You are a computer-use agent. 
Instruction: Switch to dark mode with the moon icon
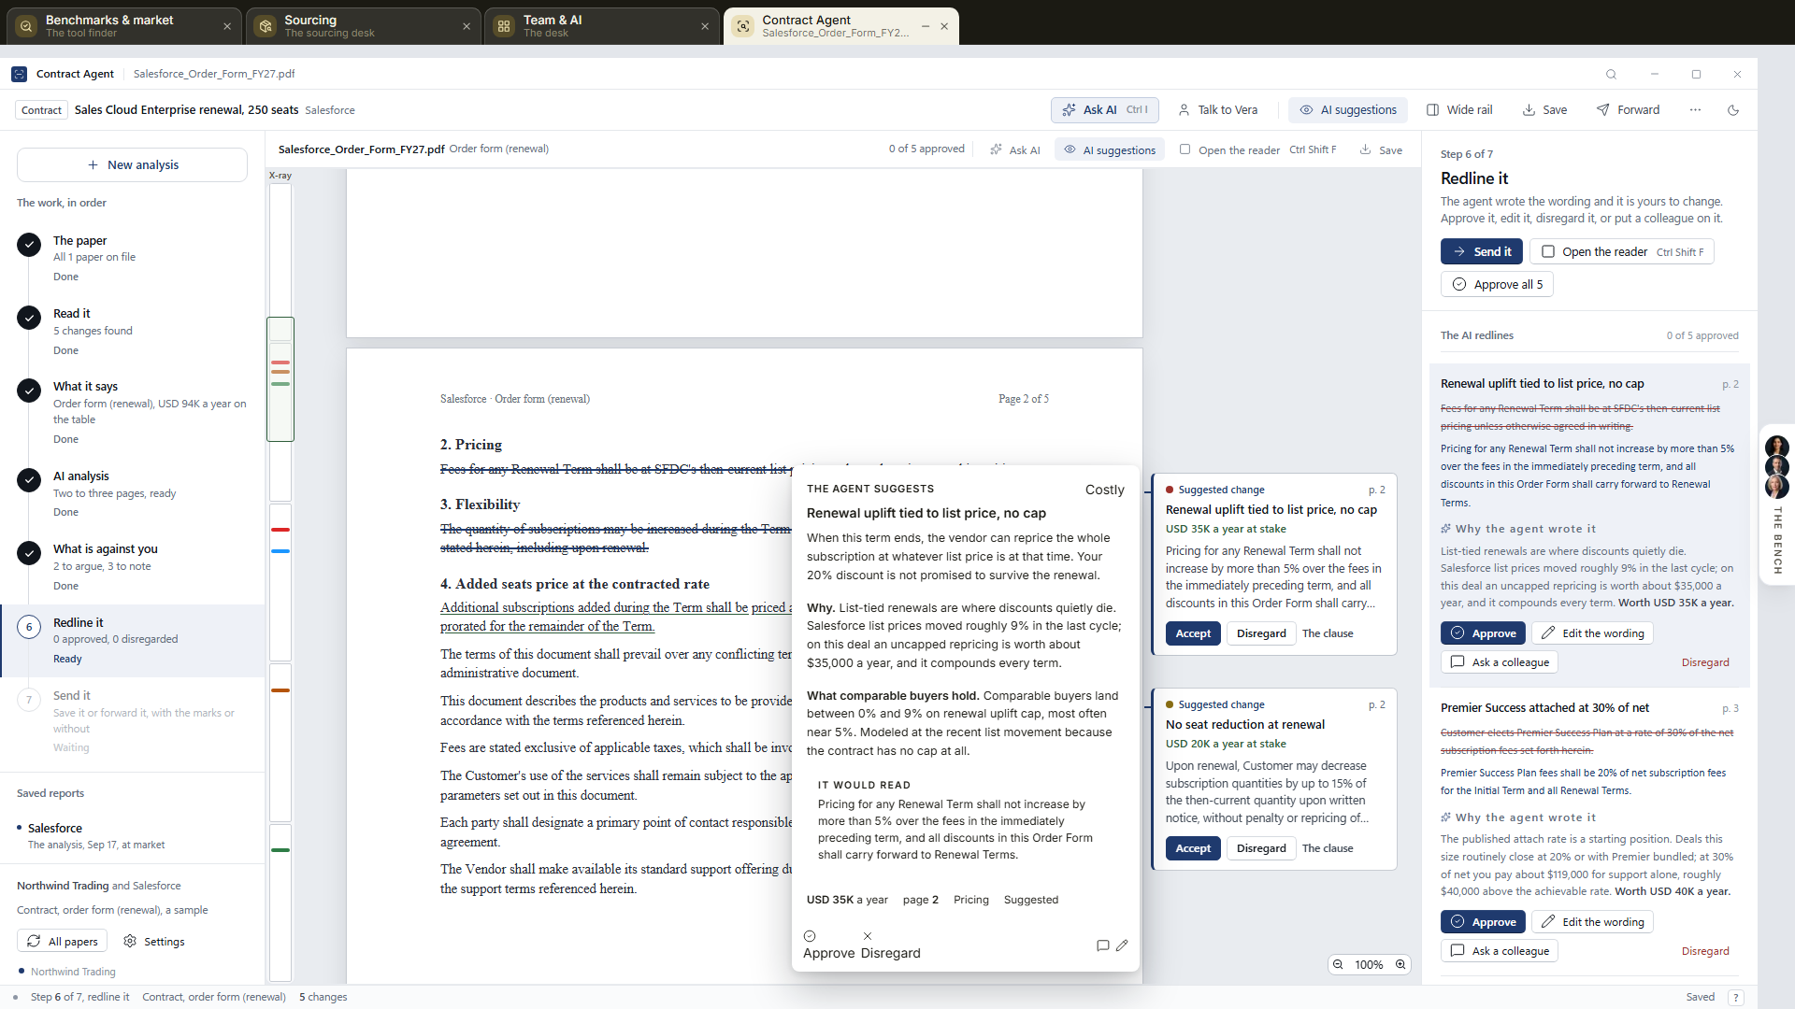[1733, 110]
